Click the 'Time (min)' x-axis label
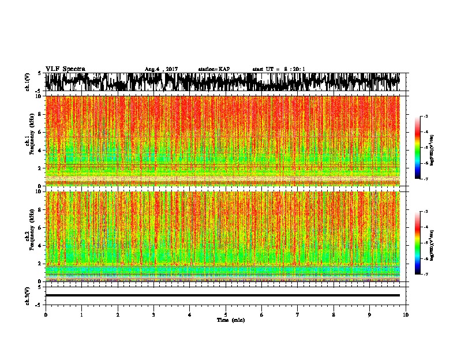This screenshot has height=353, width=457. tap(231, 320)
